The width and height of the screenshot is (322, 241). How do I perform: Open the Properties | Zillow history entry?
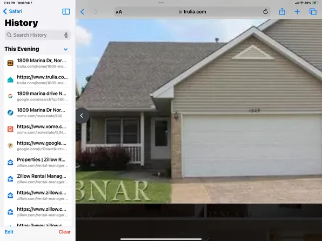tap(38, 162)
